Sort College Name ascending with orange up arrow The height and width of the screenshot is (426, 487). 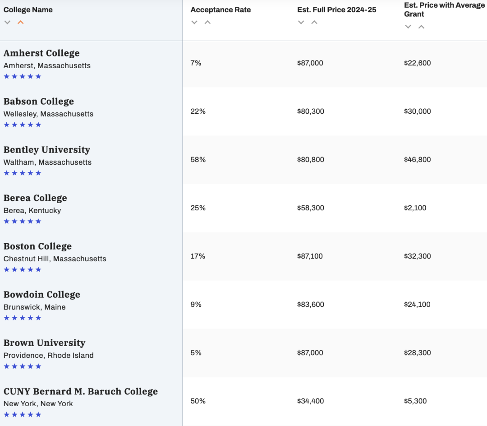click(20, 23)
